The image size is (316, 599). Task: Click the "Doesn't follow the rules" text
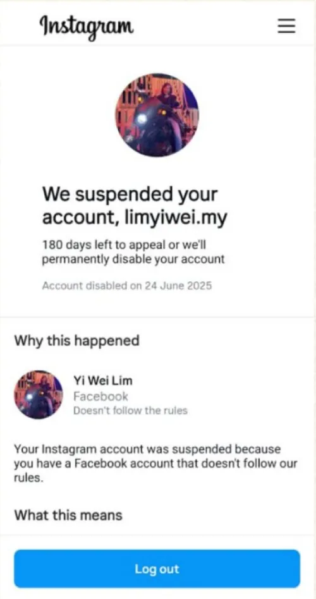[x=130, y=411]
